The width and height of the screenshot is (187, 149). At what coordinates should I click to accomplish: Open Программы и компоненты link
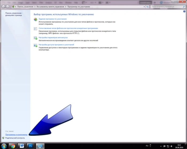click(x=17, y=135)
